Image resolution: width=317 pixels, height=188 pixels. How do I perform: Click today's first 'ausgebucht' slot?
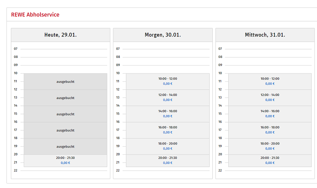click(x=65, y=82)
